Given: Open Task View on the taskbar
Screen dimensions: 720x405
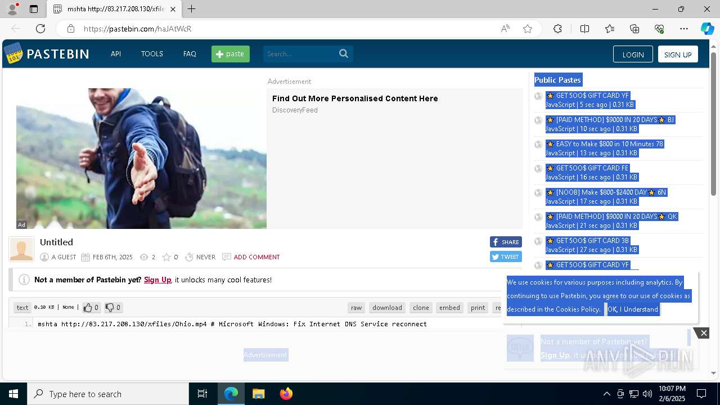Looking at the screenshot, I should 202,394.
